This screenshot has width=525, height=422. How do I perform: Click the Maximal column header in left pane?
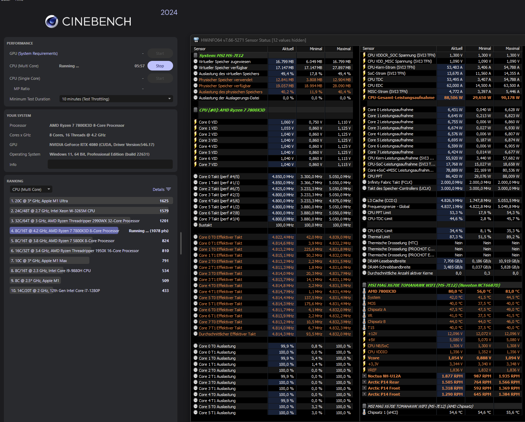339,49
